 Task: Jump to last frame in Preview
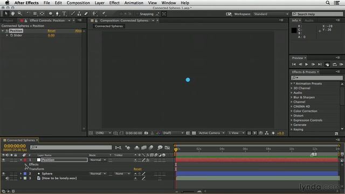coord(320,64)
